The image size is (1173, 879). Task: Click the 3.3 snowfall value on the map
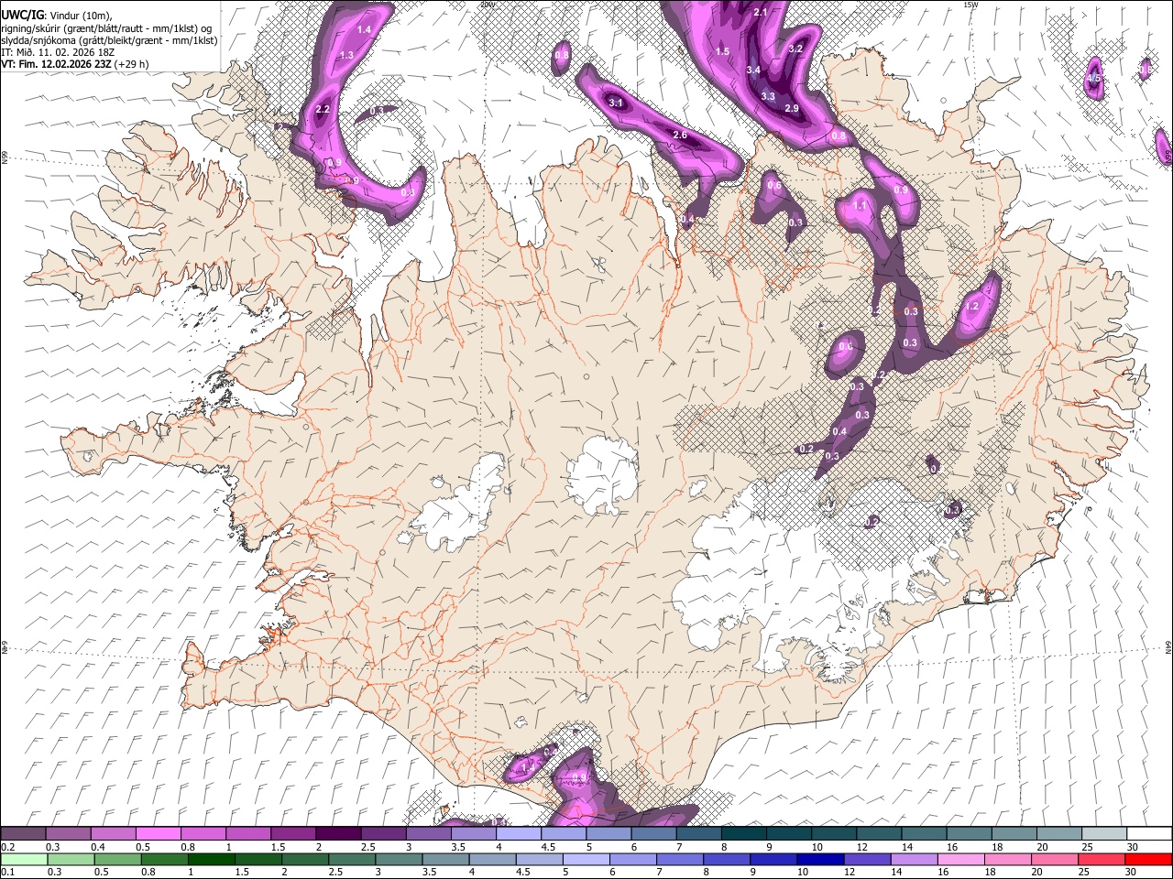768,96
